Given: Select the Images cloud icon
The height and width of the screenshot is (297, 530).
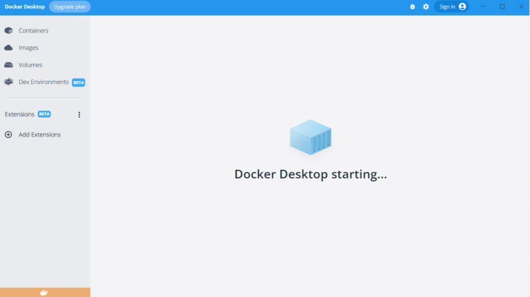Looking at the screenshot, I should click(x=9, y=48).
